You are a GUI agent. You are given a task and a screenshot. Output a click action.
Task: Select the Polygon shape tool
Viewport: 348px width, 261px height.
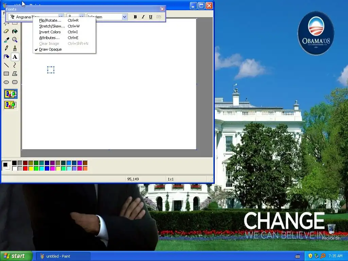pos(15,73)
